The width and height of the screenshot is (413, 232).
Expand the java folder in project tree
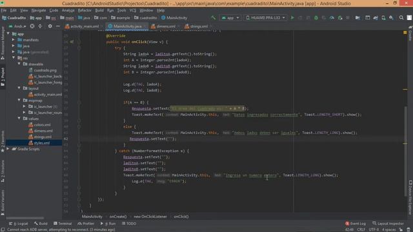(13, 46)
